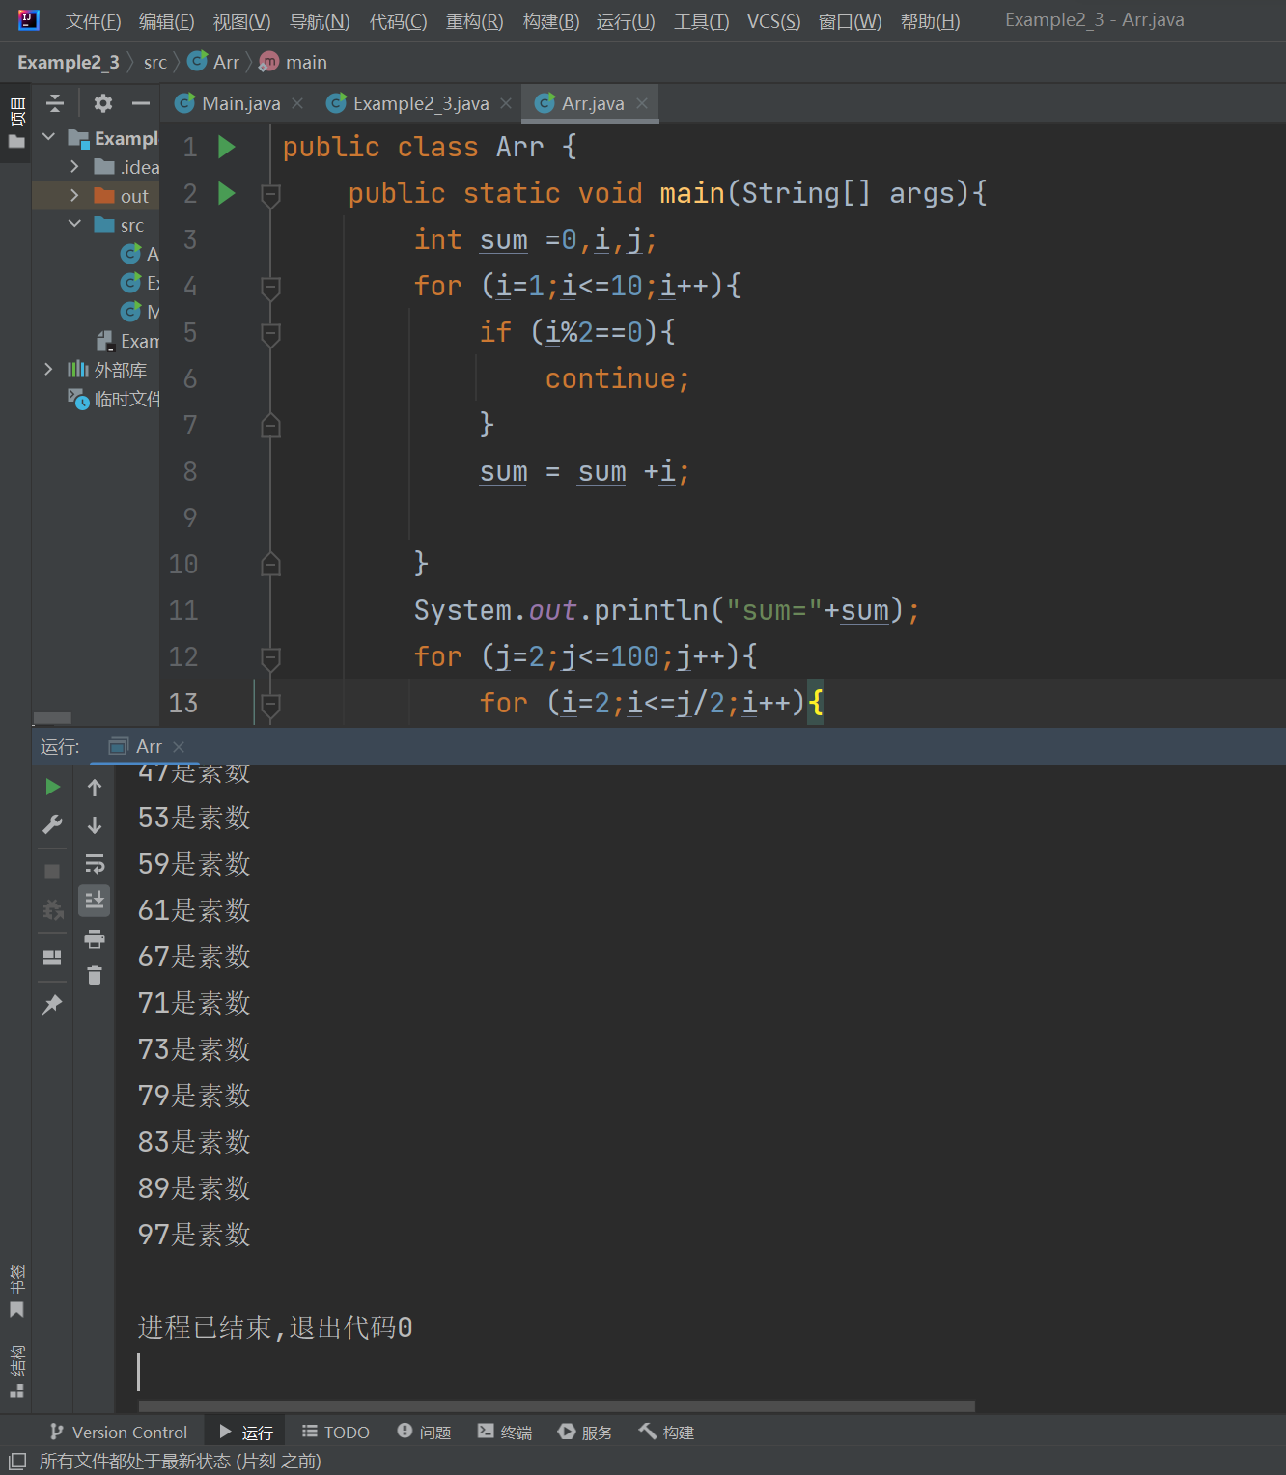Toggle scroll to end of output
1286x1475 pixels.
tap(95, 901)
